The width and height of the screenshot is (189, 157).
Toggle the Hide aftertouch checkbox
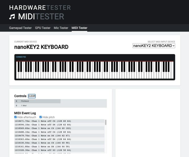(x=15, y=117)
